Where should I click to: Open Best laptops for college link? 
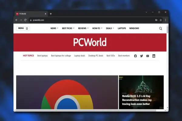61,56
